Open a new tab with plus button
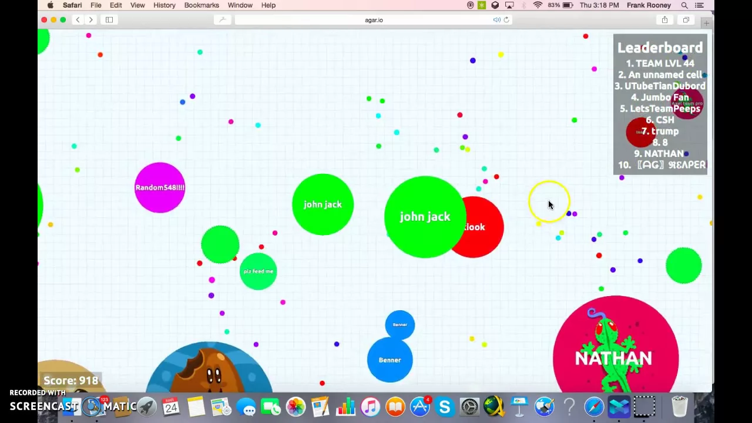Image resolution: width=752 pixels, height=423 pixels. click(x=706, y=23)
